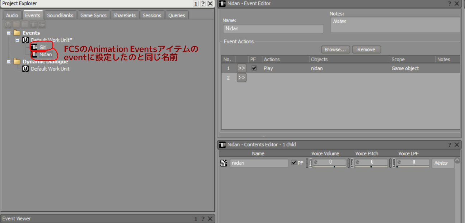Click scroll-up arrow in Contents Editor
Viewport: 465px width, 223px height.
click(x=457, y=161)
